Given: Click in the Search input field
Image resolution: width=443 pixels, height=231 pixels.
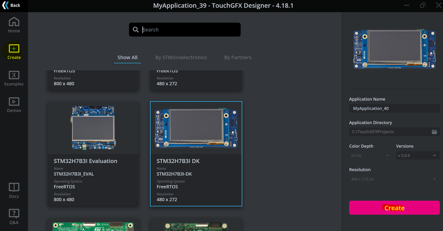Looking at the screenshot, I should 185,30.
